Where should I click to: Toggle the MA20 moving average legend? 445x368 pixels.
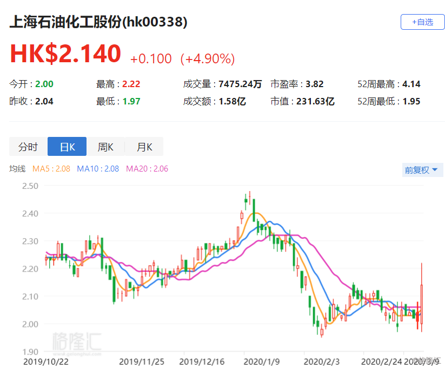(x=147, y=169)
